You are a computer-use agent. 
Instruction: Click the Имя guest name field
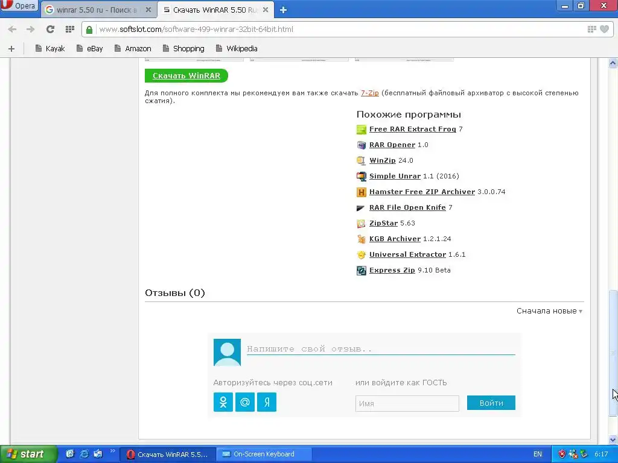[407, 403]
